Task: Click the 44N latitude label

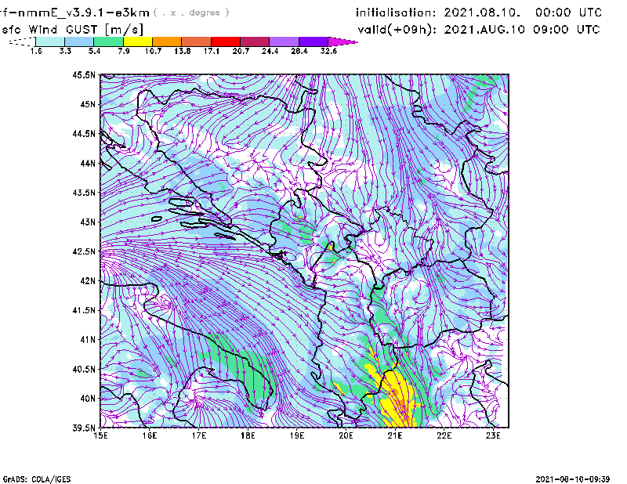Action: pos(88,163)
